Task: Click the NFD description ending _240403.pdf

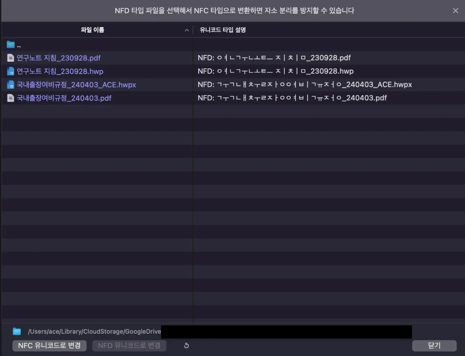Action: coord(292,98)
